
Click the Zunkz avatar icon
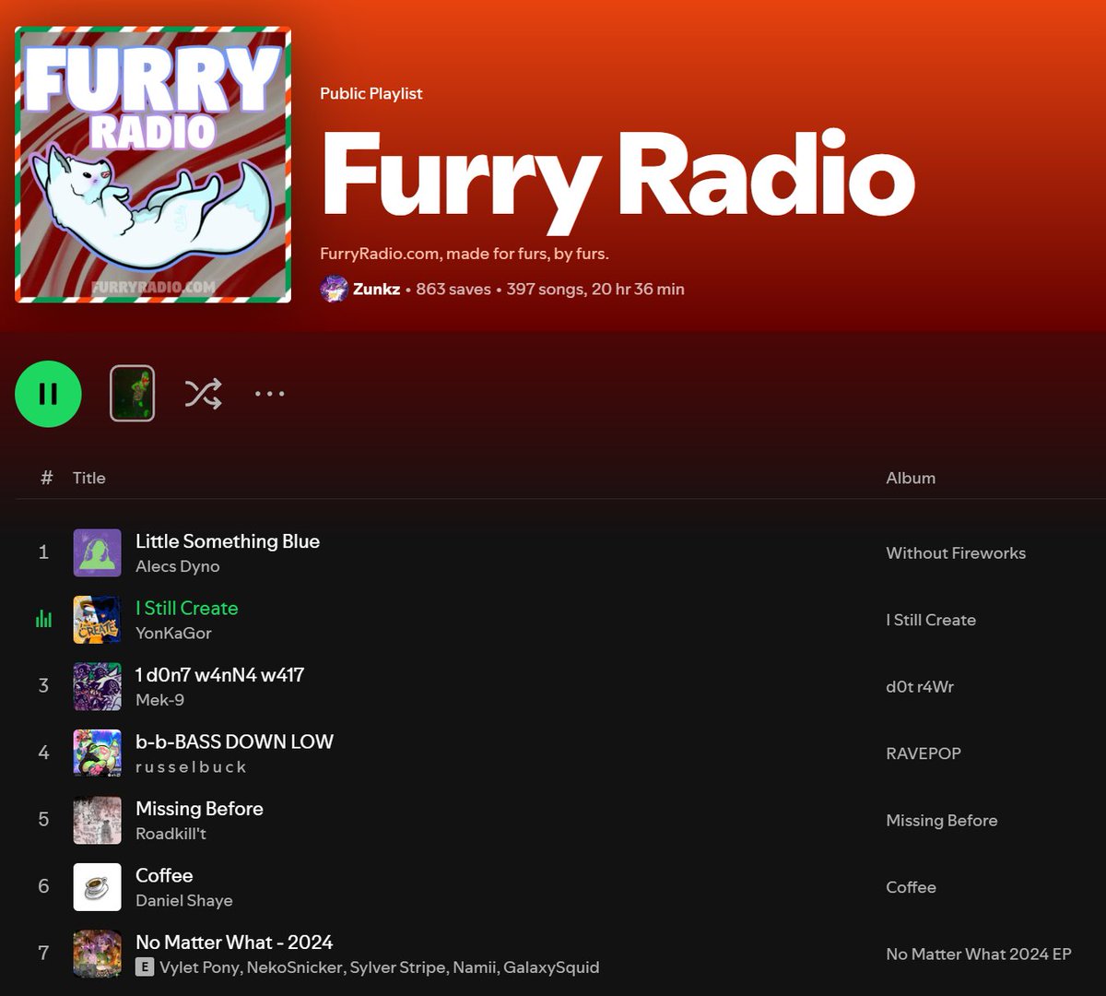(x=333, y=289)
